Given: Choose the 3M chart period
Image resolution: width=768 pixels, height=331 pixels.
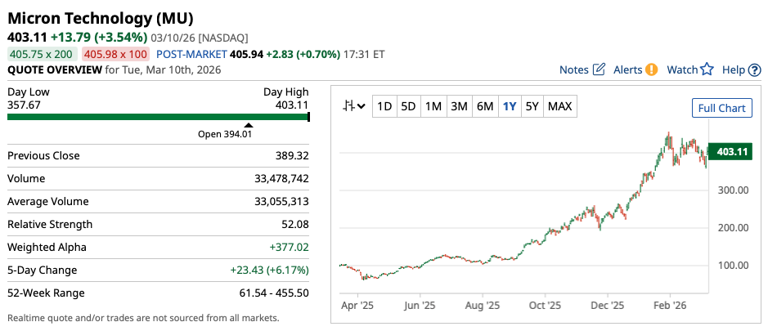Looking at the screenshot, I should tap(459, 106).
